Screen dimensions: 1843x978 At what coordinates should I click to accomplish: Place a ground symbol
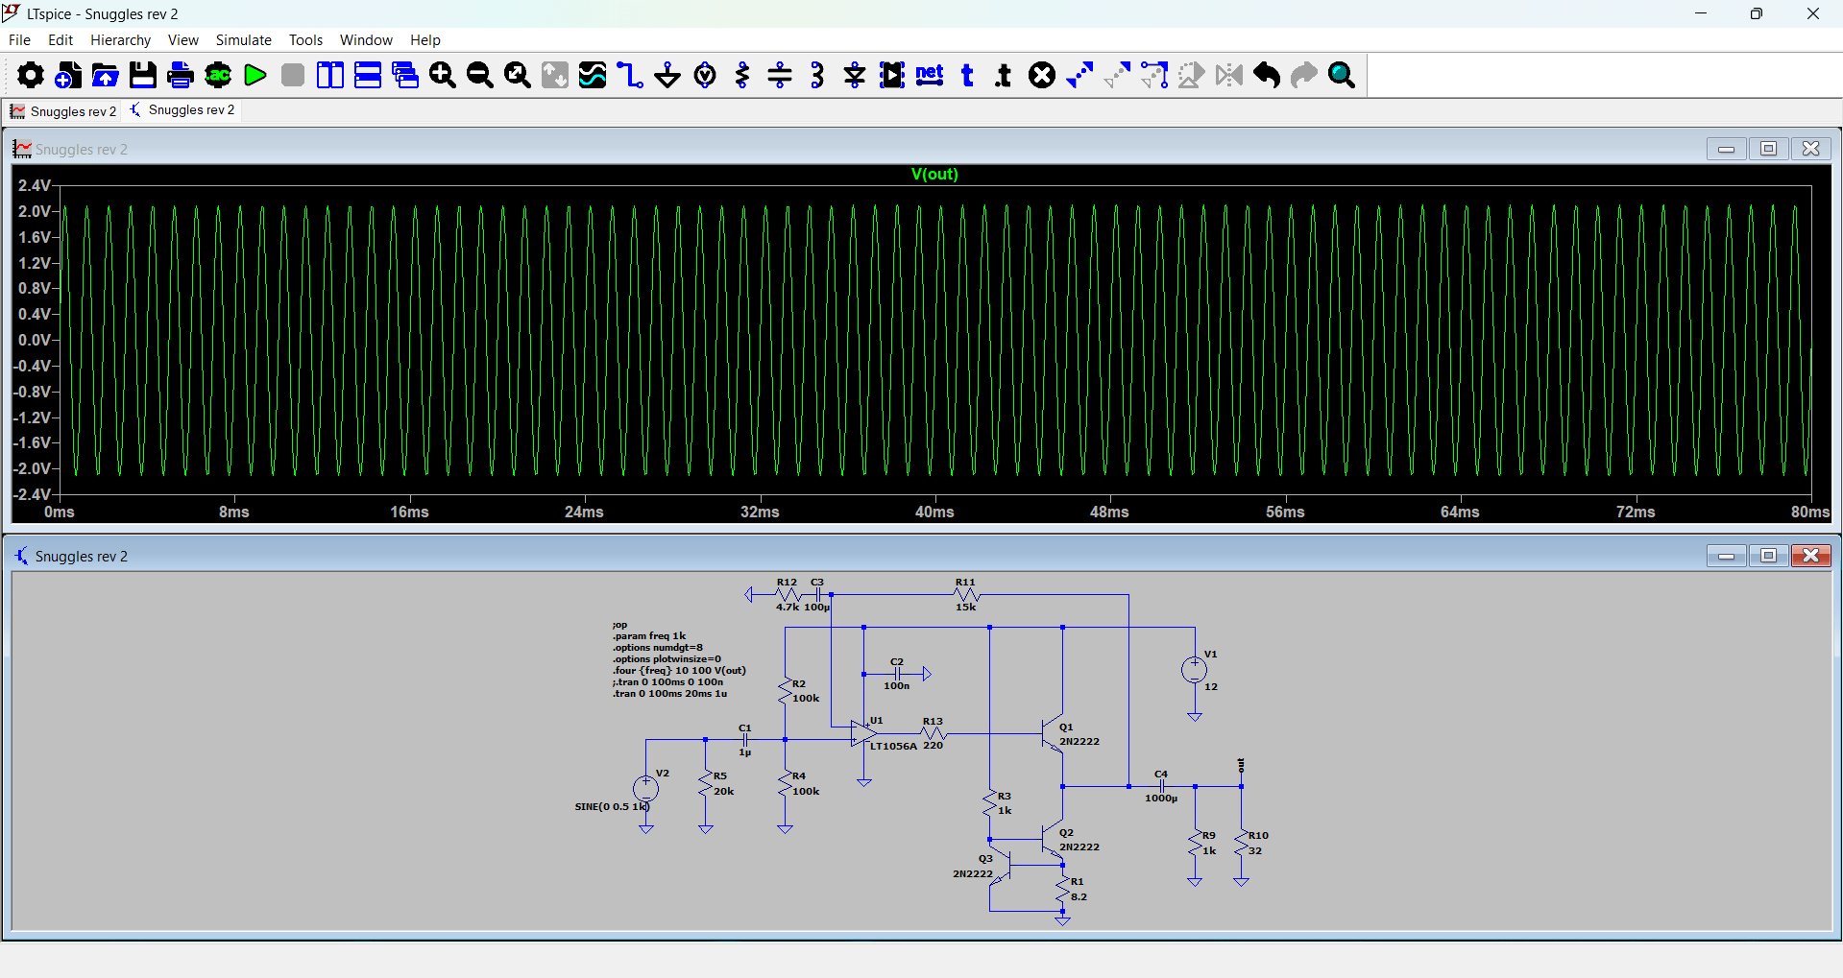pos(667,75)
